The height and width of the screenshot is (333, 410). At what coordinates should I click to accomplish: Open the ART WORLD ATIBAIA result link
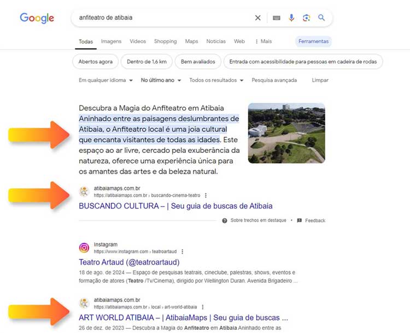(x=183, y=318)
